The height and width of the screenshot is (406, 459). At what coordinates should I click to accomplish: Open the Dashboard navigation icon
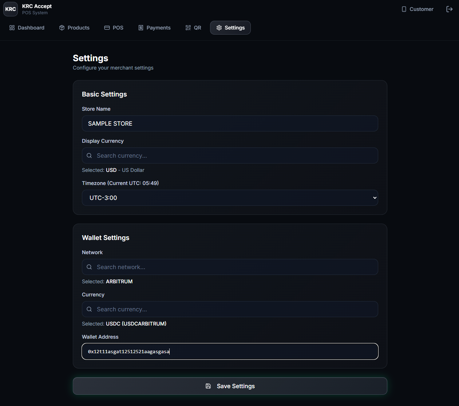tap(12, 27)
